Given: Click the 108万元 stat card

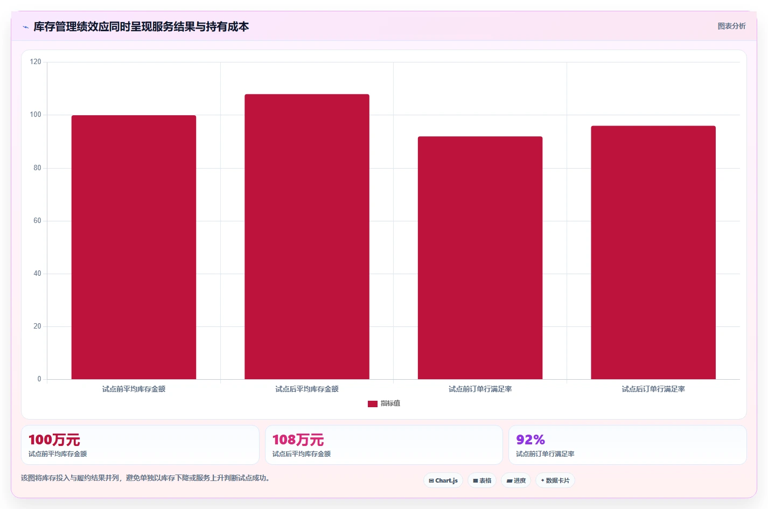Looking at the screenshot, I should click(384, 445).
